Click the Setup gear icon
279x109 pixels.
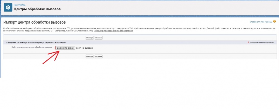pos(8,7)
